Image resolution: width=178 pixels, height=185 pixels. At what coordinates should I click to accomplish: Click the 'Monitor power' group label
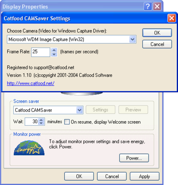coord(27,134)
